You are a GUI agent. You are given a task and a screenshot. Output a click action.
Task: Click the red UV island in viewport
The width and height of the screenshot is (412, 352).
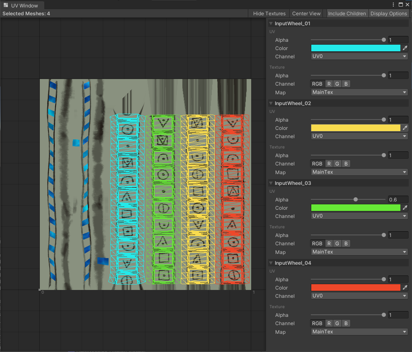(233, 199)
